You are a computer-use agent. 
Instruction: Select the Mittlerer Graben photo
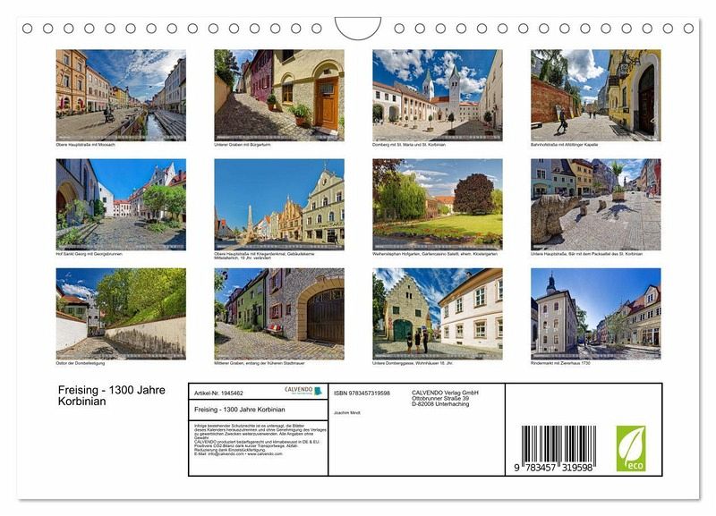(x=279, y=314)
